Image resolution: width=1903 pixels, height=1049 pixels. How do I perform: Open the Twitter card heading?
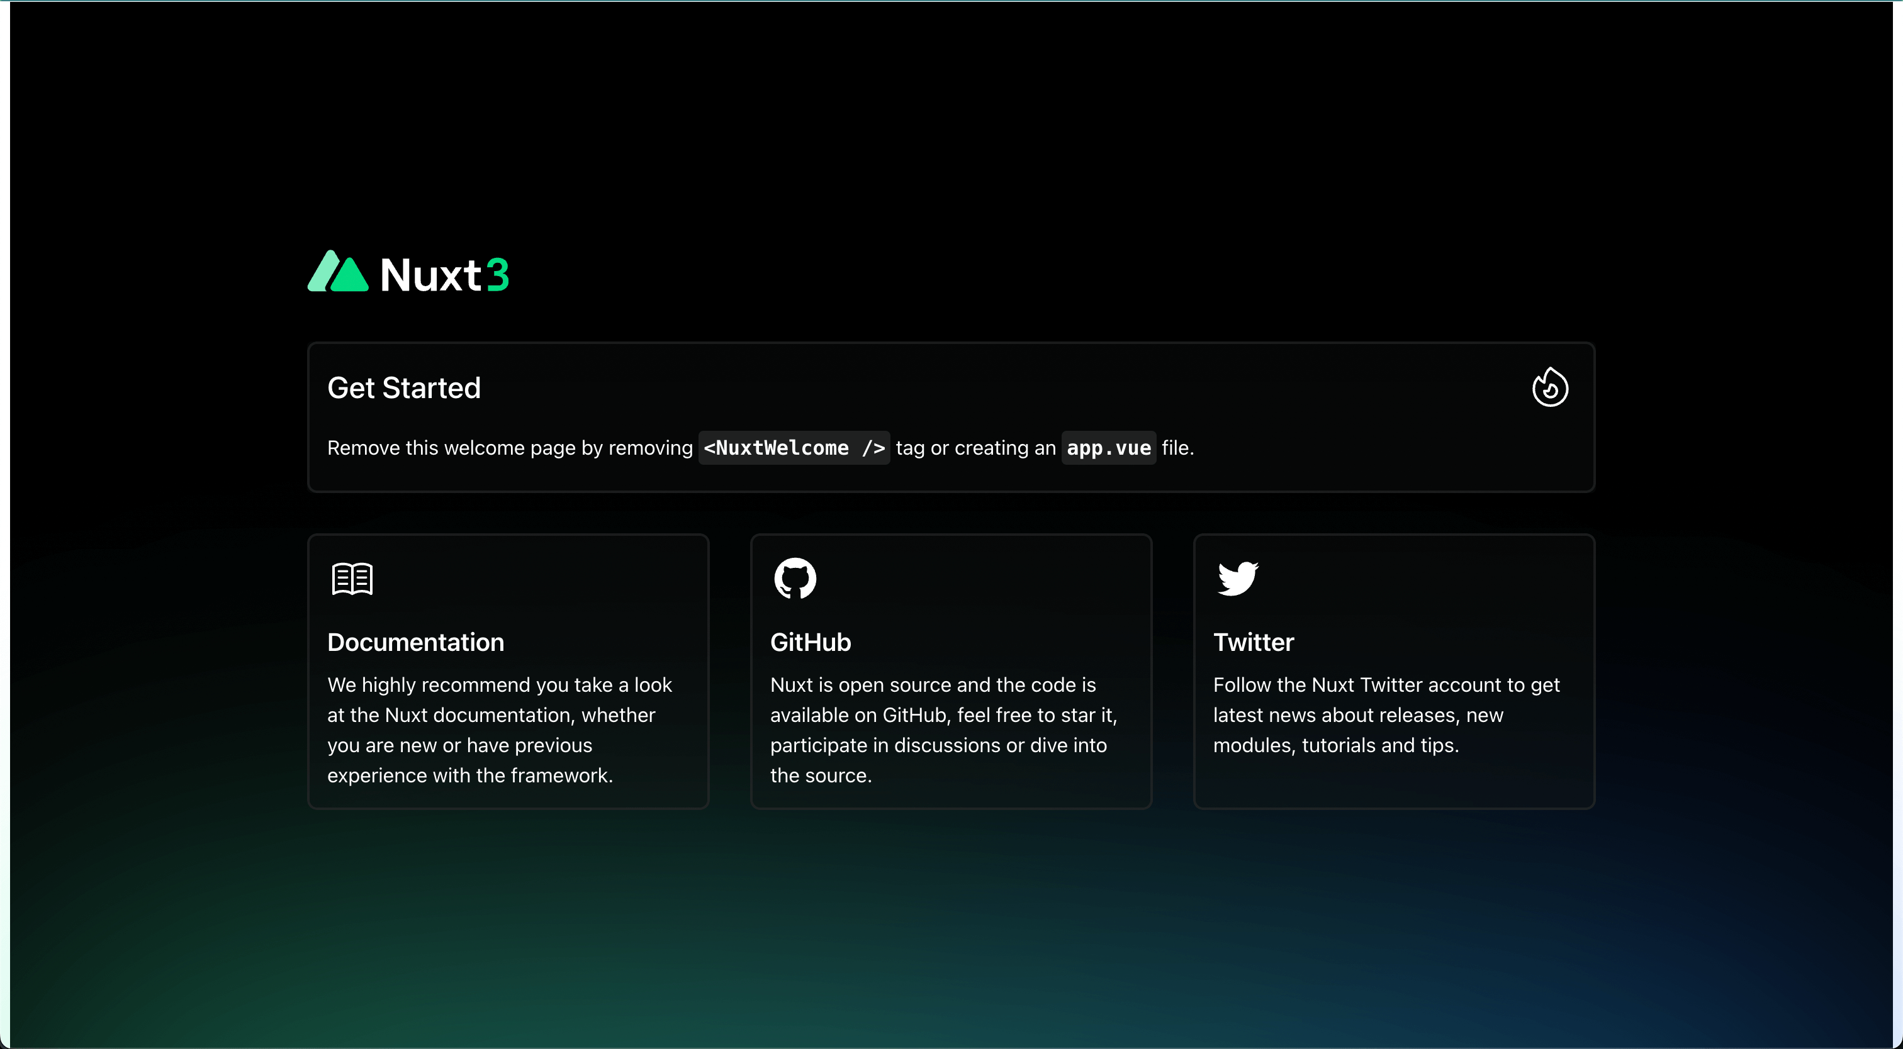1254,642
